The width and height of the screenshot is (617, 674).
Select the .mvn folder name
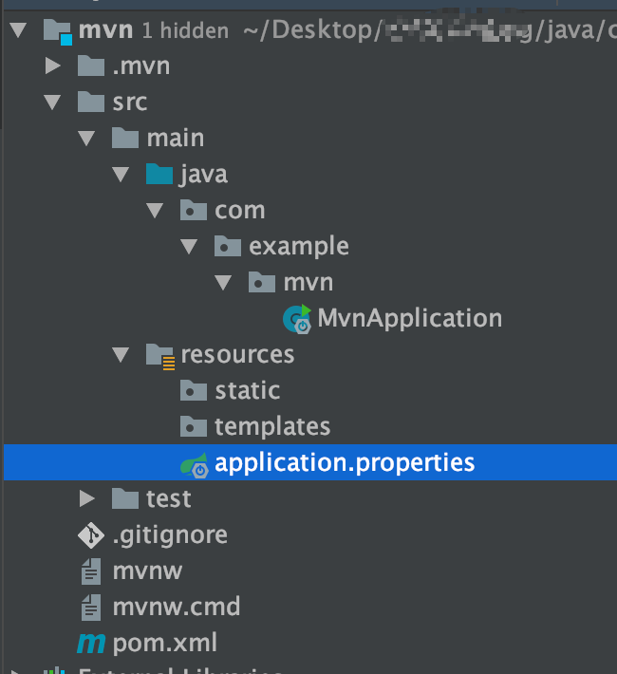[141, 66]
